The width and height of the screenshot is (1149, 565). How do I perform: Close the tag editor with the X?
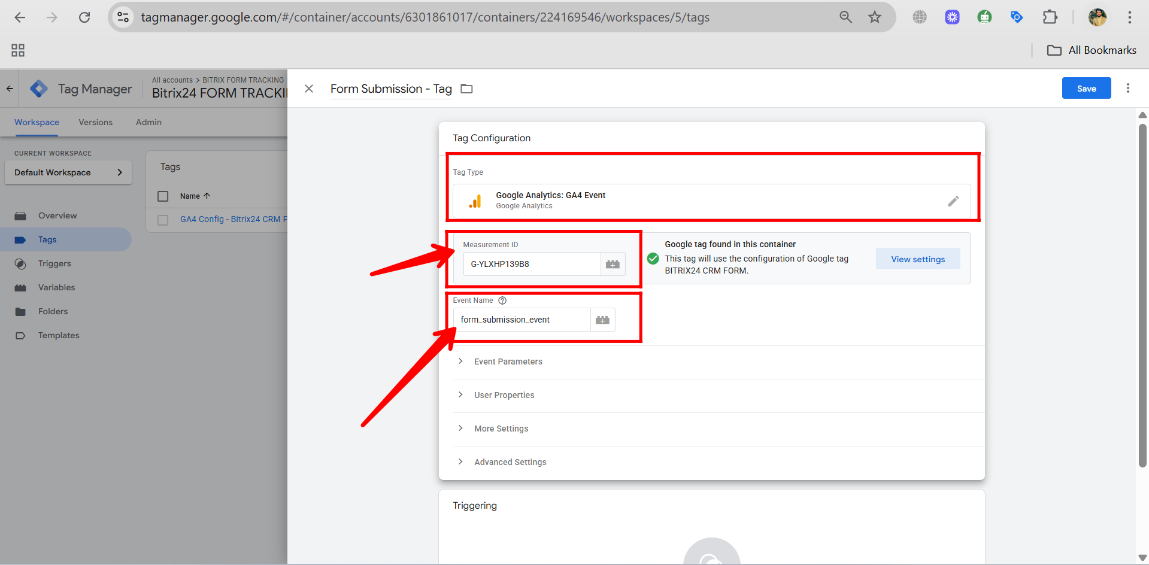point(309,89)
